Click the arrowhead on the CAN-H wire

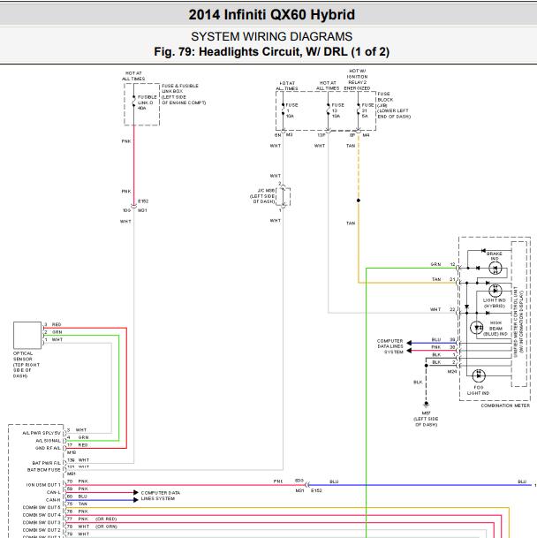coord(136,500)
